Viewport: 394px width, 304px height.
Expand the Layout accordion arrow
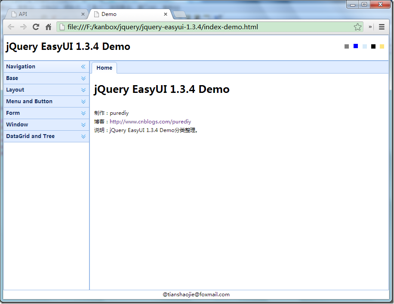coord(83,90)
